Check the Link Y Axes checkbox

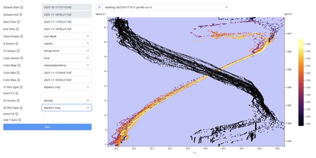tap(43, 120)
